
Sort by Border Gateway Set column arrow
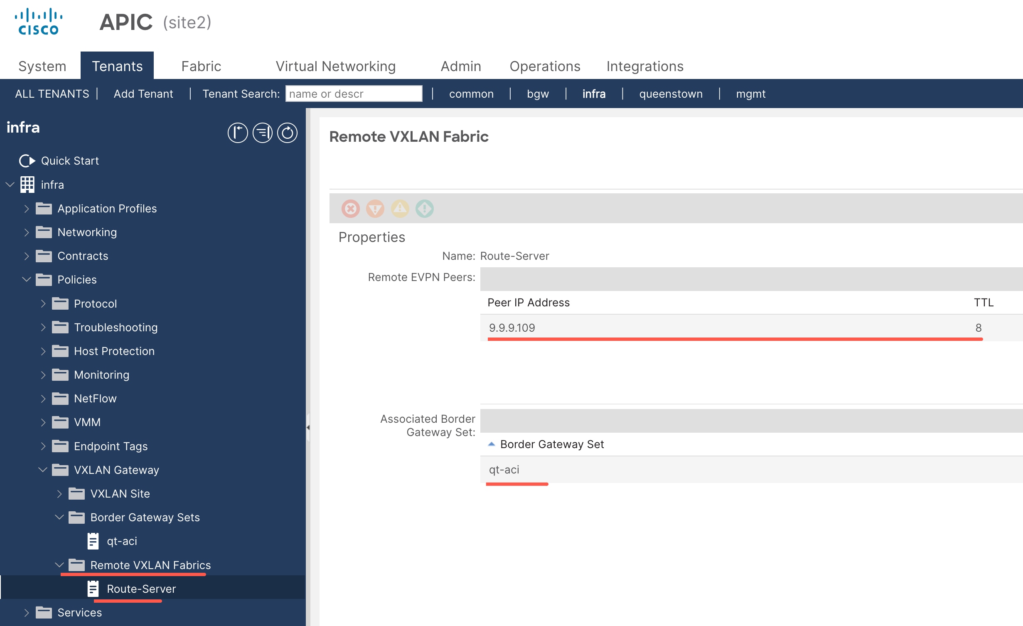[x=491, y=444]
